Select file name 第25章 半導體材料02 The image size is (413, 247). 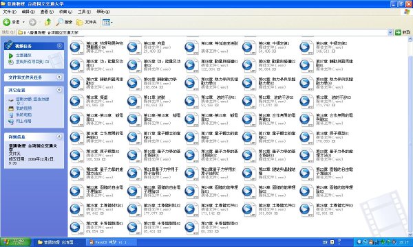click(x=162, y=206)
